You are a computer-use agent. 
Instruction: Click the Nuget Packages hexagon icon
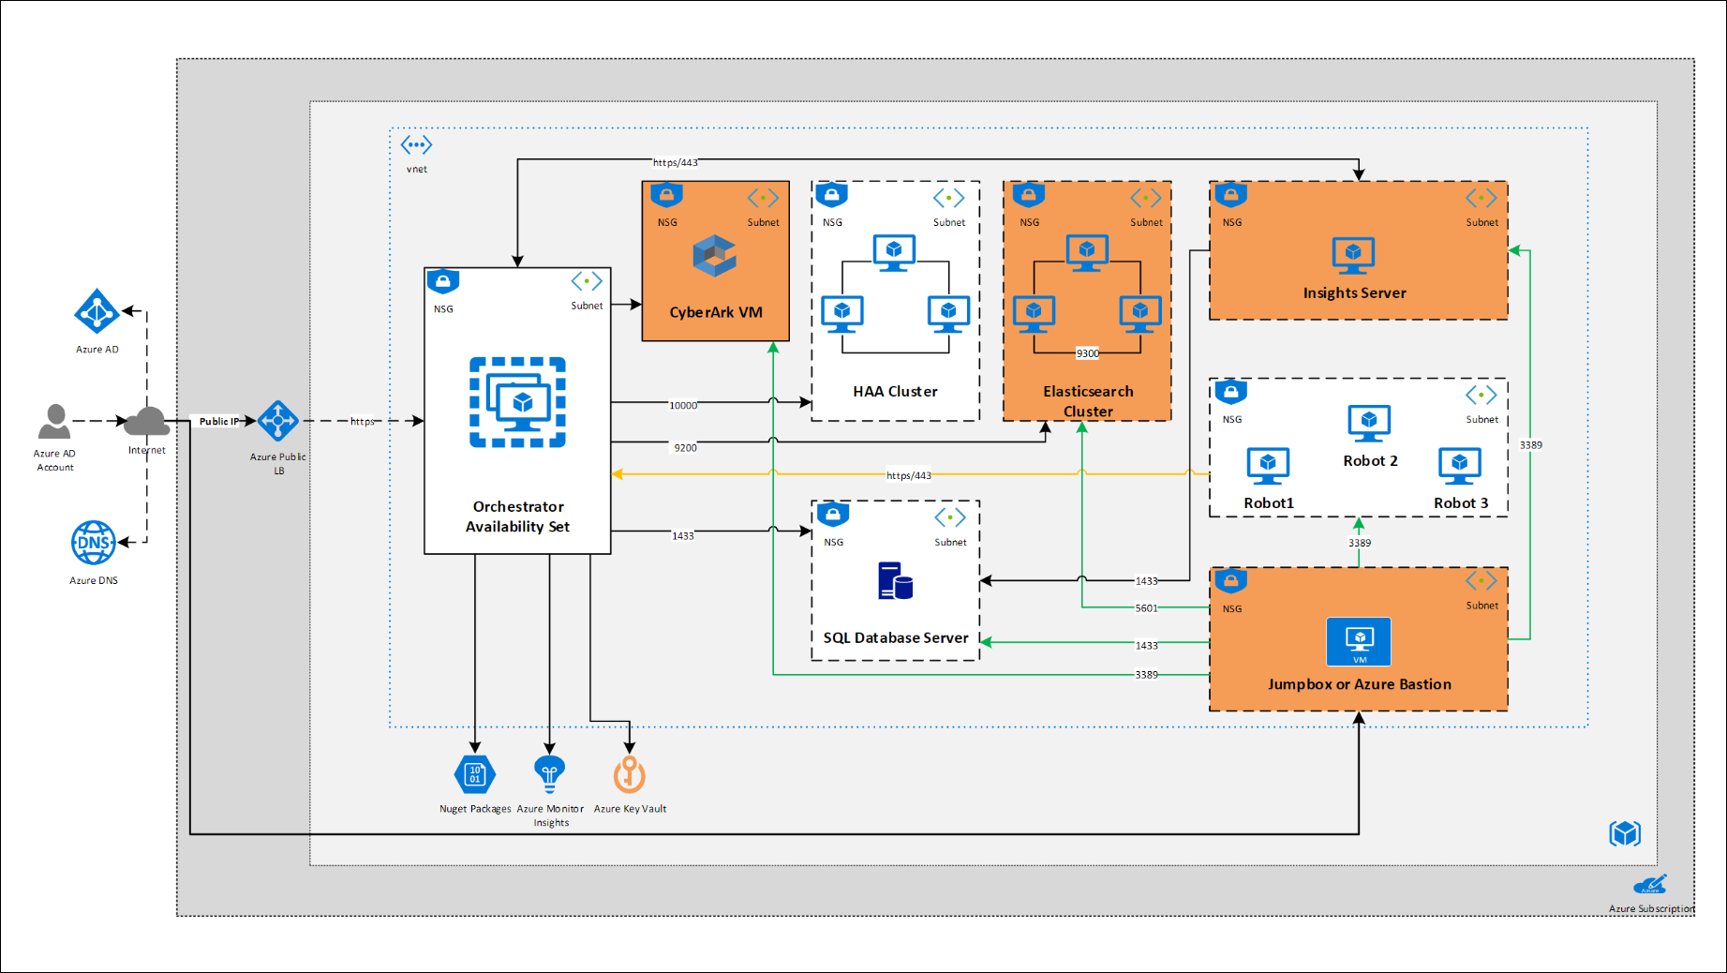pyautogui.click(x=475, y=774)
